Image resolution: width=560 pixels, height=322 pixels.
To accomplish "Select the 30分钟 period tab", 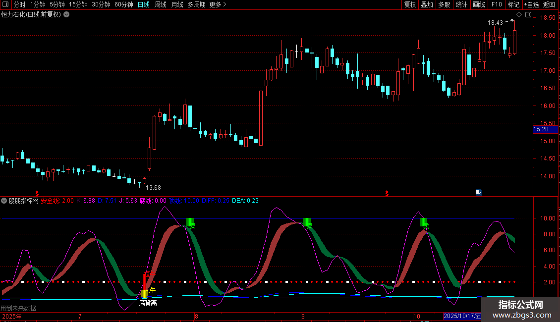I will click(101, 4).
